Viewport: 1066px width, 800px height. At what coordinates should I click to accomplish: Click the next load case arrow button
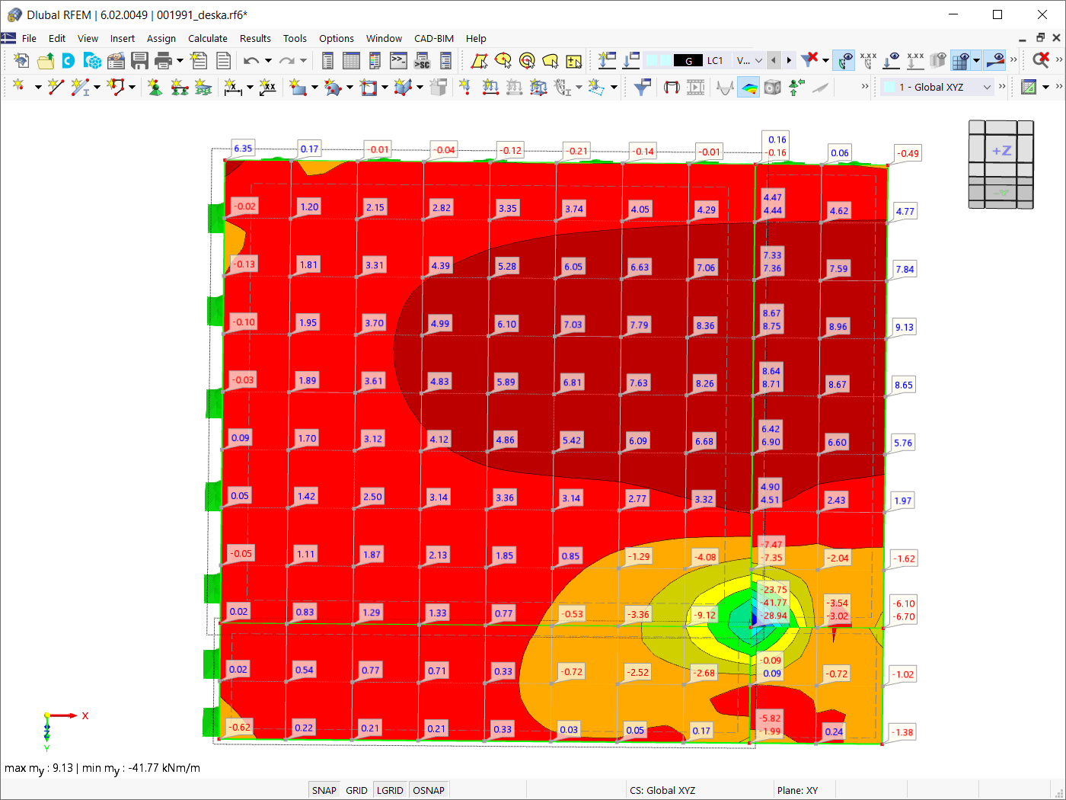(x=788, y=59)
